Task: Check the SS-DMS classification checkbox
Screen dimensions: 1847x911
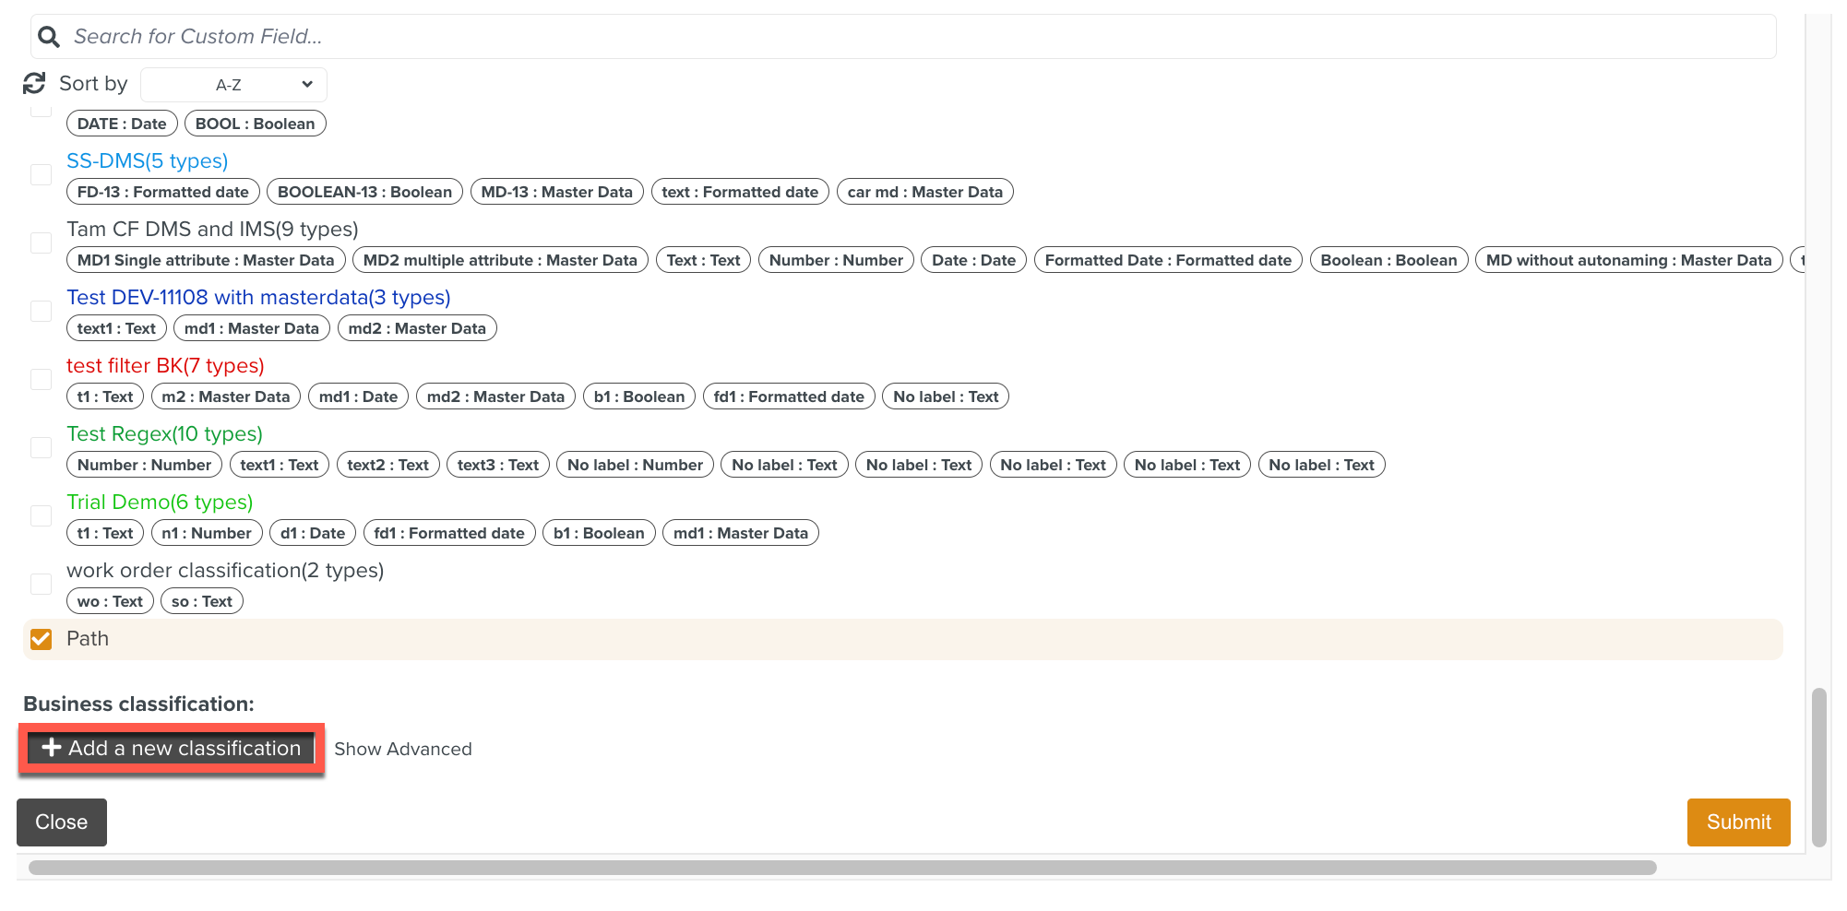Action: [x=42, y=175]
